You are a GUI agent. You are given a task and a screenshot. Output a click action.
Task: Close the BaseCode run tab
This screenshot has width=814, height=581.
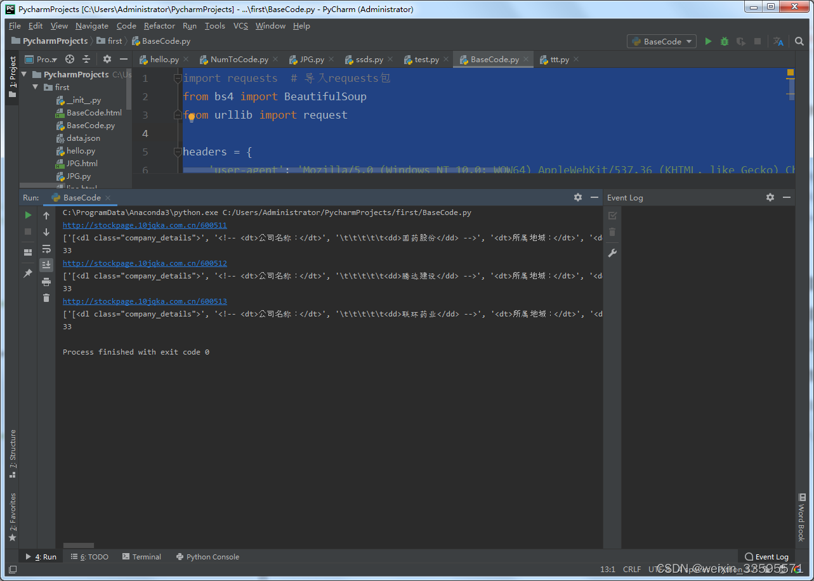108,198
